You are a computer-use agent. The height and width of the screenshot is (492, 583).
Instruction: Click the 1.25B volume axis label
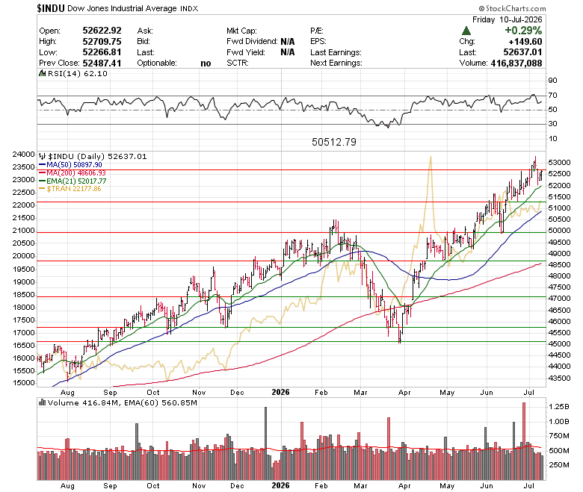(559, 407)
